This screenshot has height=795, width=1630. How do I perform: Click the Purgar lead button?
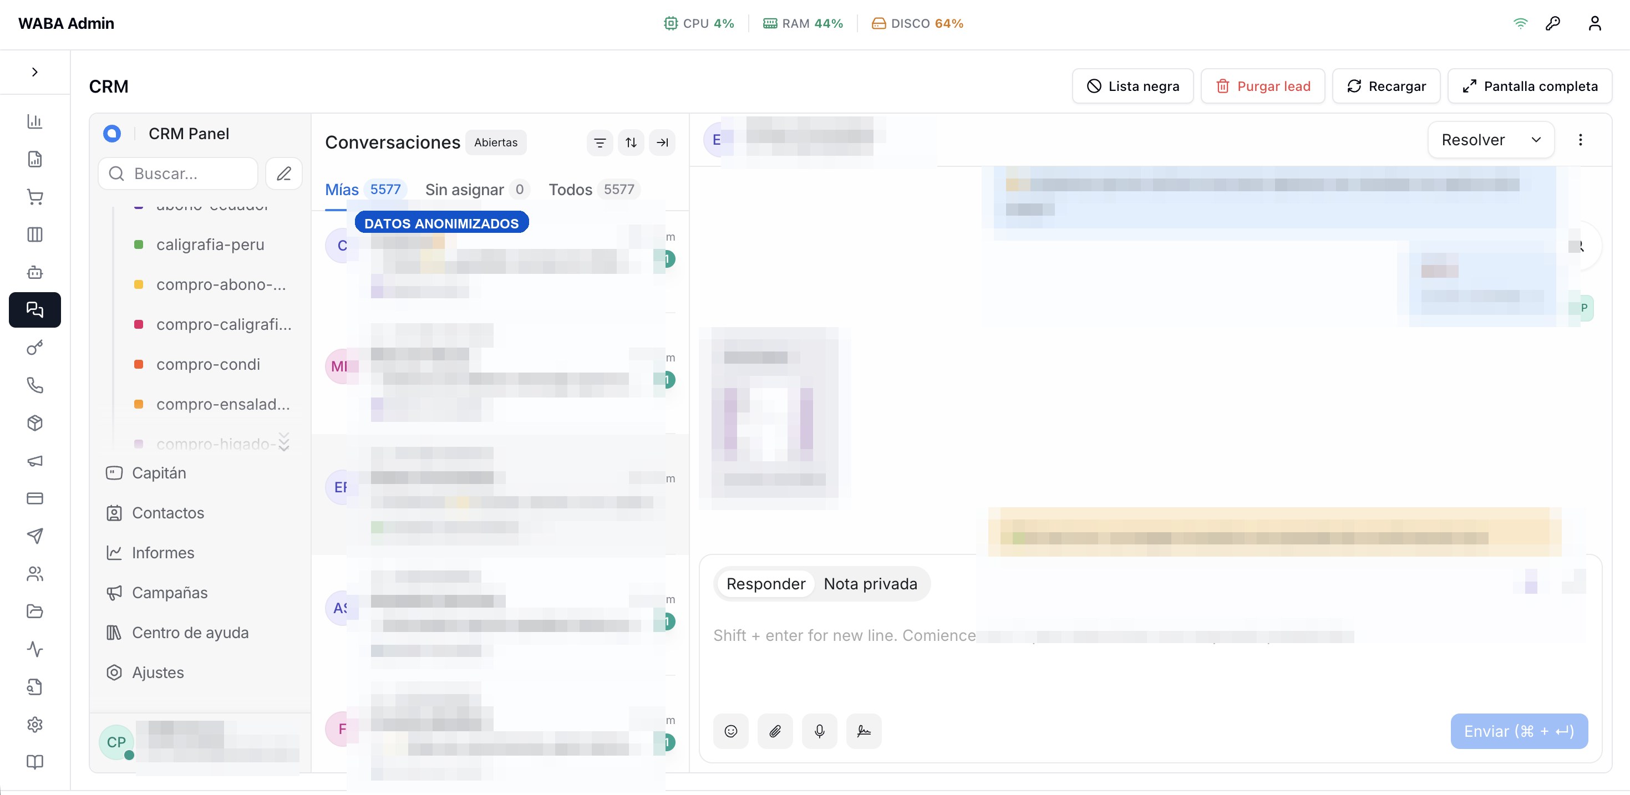[1263, 86]
